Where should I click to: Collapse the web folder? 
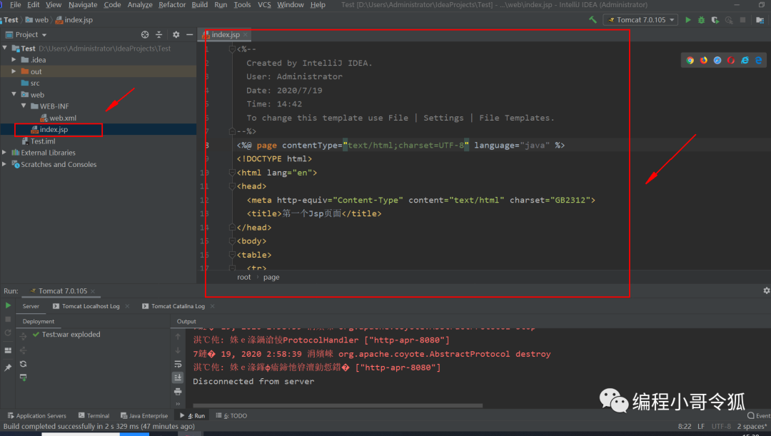[14, 94]
